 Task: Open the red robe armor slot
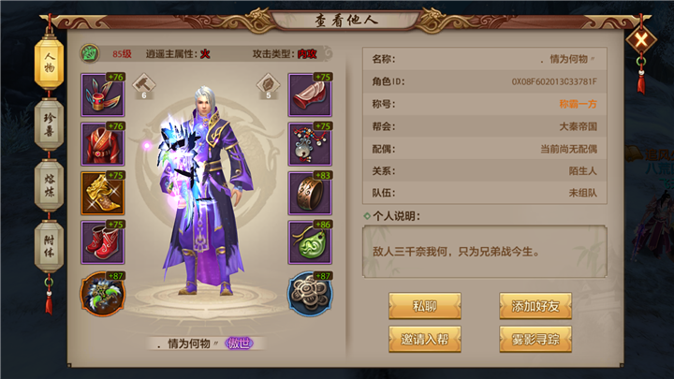pos(103,144)
